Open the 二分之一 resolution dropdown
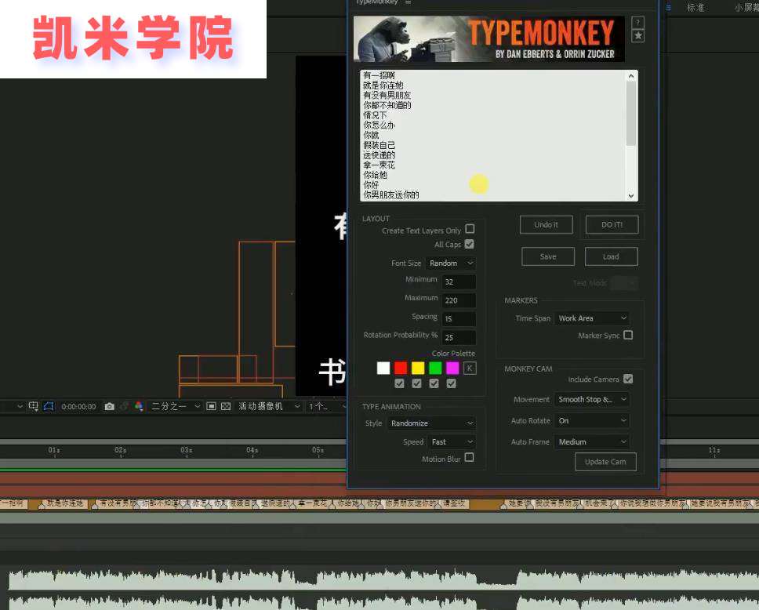Image resolution: width=759 pixels, height=610 pixels. pos(175,406)
